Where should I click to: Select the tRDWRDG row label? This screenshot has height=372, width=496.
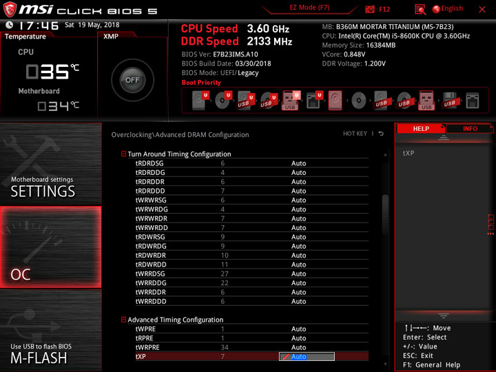click(x=151, y=246)
